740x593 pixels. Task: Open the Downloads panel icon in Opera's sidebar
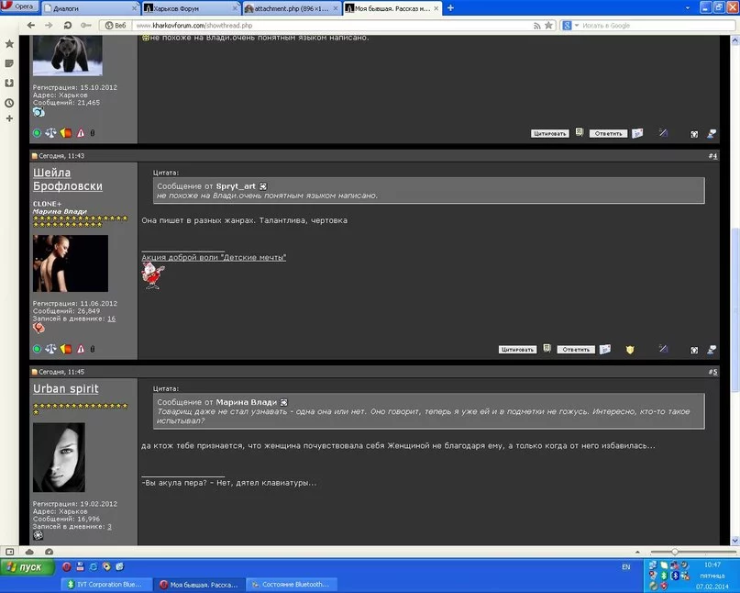coord(9,84)
